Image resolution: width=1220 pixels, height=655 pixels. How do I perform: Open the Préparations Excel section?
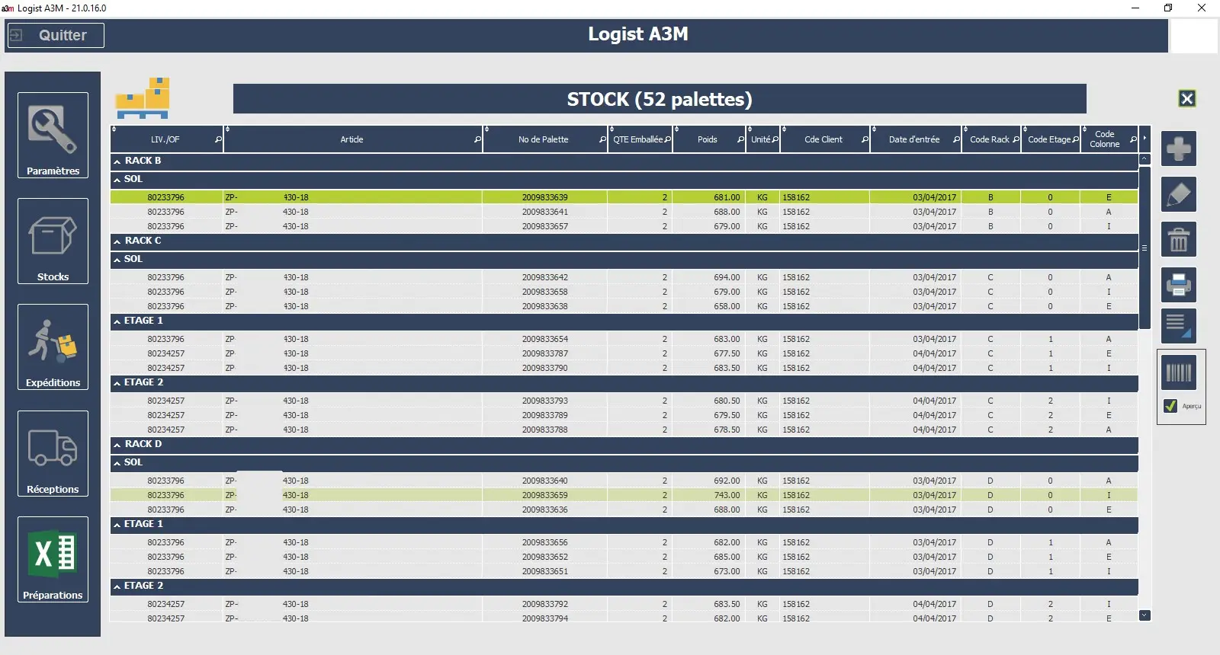pyautogui.click(x=53, y=560)
